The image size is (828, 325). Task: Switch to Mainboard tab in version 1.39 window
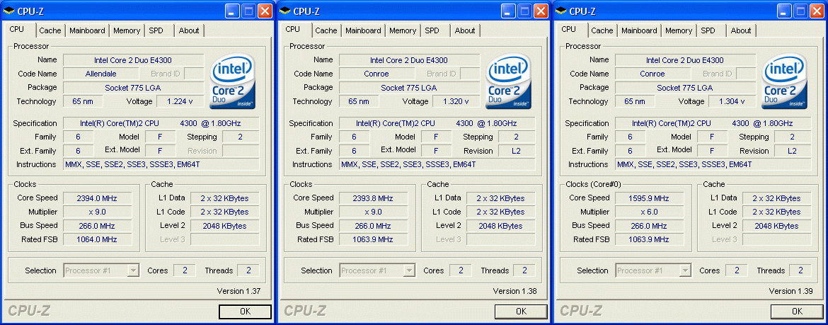pyautogui.click(x=640, y=30)
